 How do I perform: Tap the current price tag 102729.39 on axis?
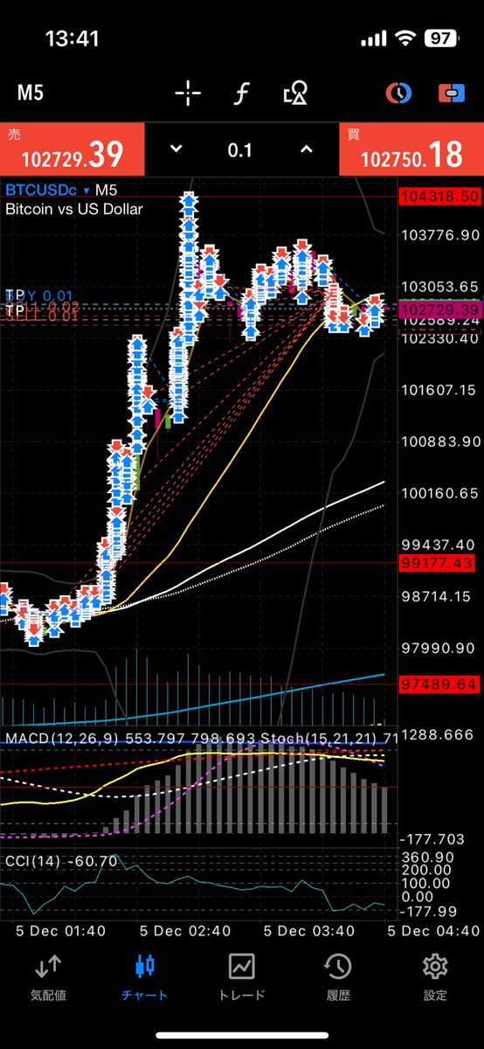click(440, 309)
